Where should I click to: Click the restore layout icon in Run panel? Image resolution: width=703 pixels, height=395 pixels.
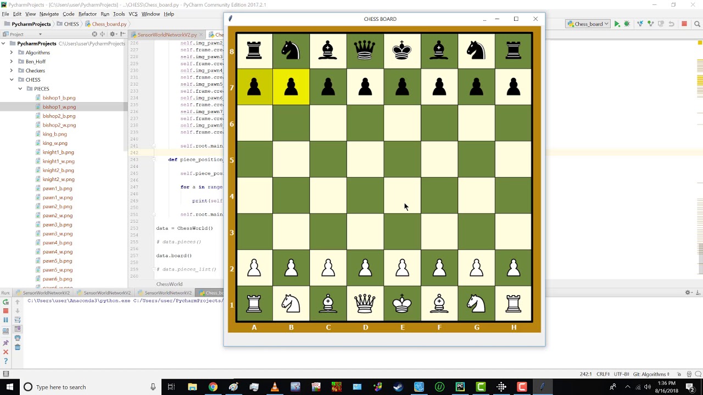pos(5,331)
